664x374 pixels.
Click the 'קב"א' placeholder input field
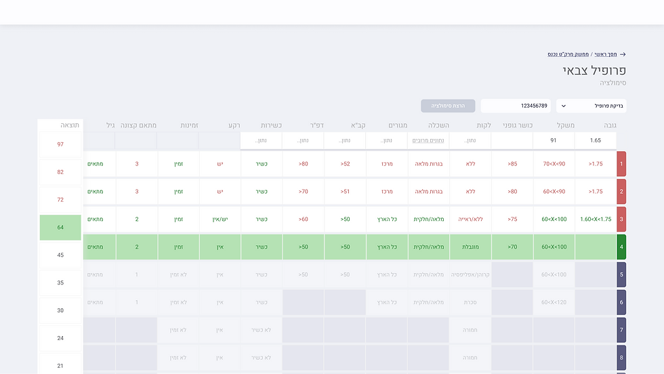(345, 140)
